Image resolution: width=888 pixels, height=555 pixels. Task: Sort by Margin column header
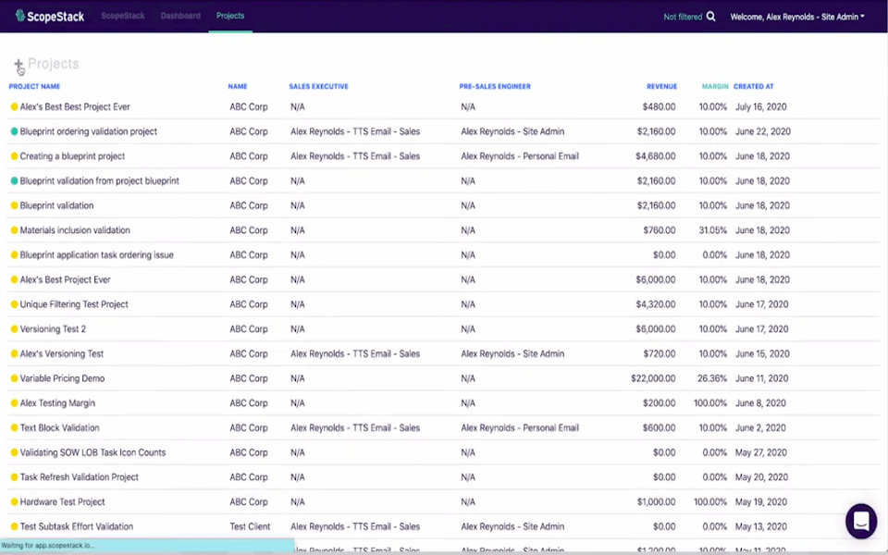click(x=715, y=87)
